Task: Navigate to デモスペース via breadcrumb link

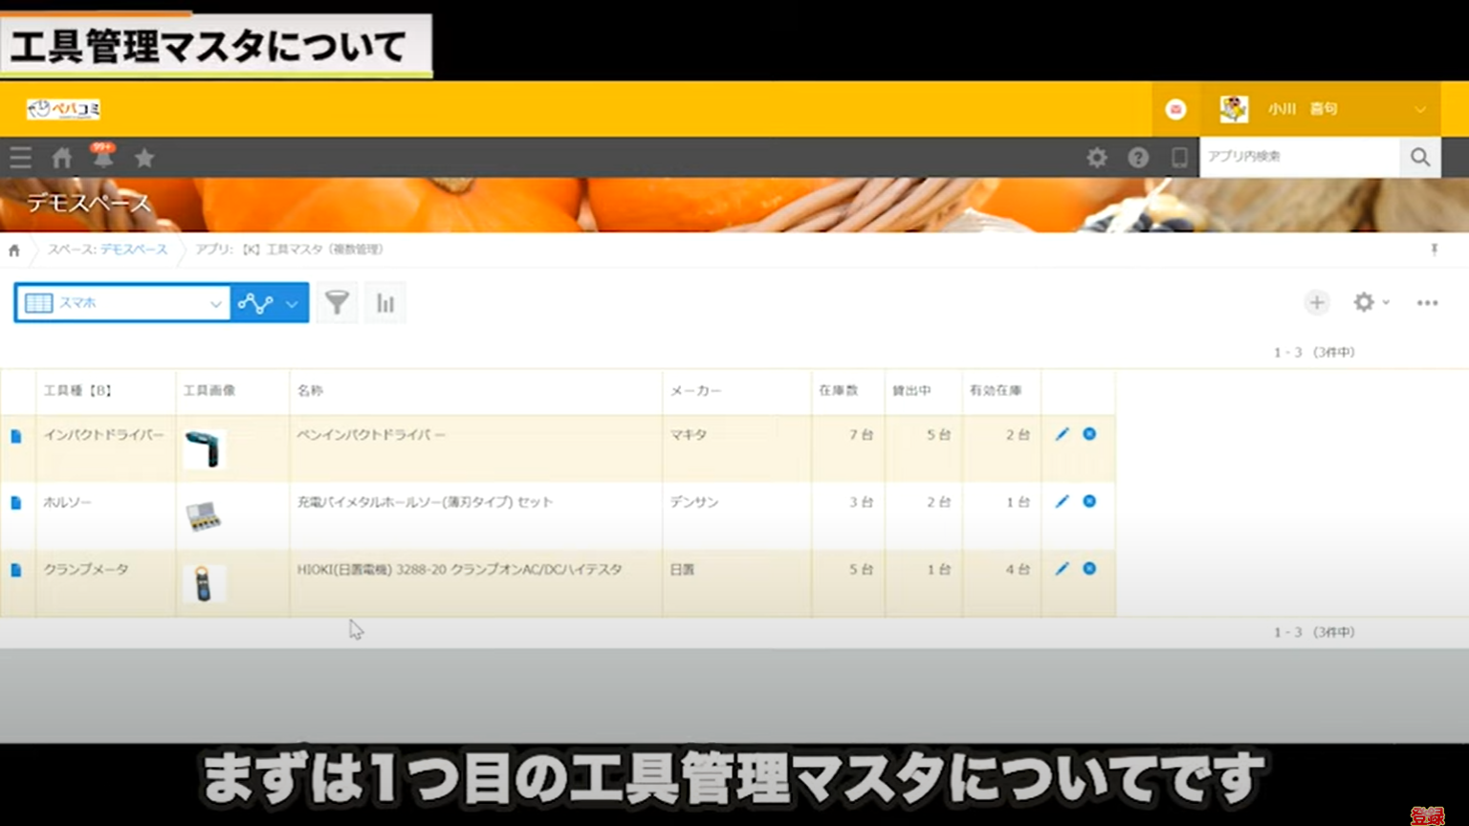Action: [134, 250]
